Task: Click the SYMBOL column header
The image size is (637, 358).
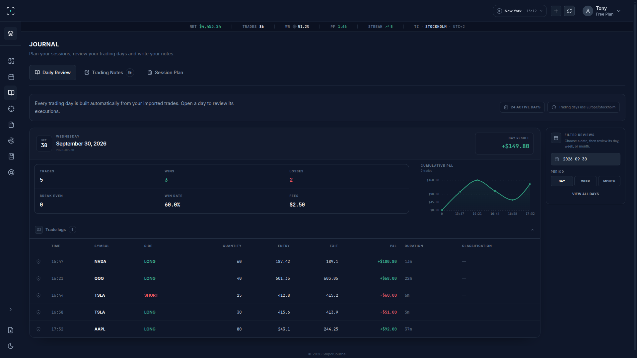Action: tap(102, 246)
